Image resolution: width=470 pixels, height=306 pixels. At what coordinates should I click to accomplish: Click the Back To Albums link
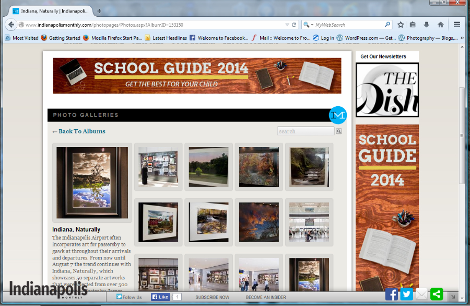tap(79, 131)
